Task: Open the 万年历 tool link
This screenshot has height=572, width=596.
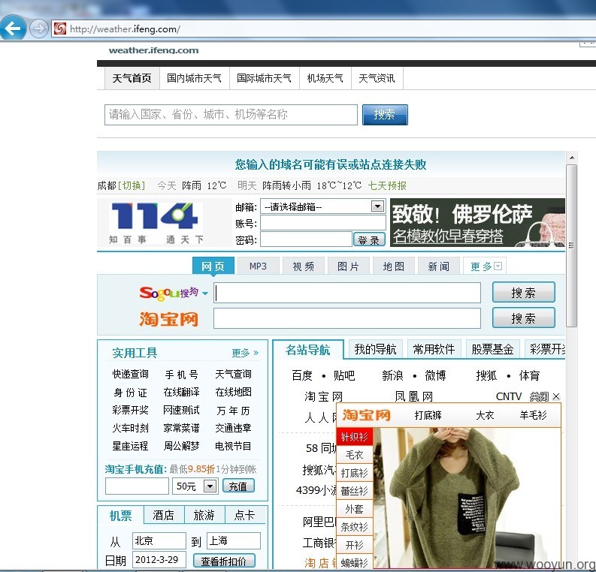Action: point(233,411)
